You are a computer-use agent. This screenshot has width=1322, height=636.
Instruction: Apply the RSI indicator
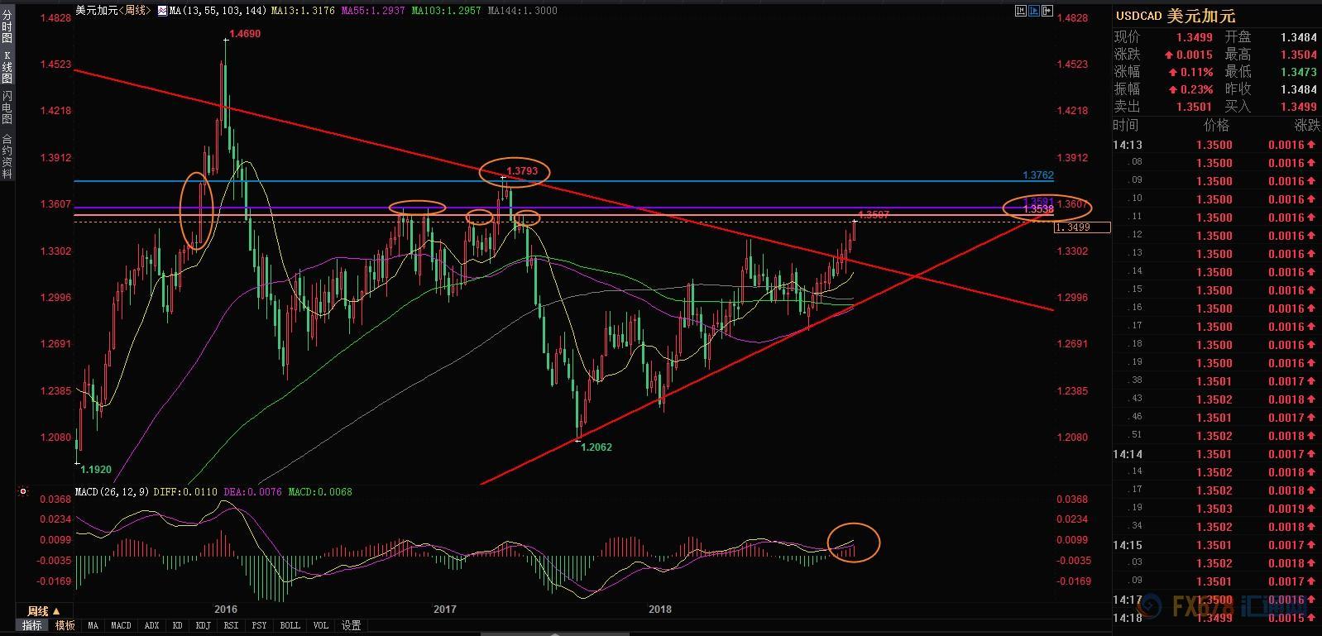coord(231,625)
